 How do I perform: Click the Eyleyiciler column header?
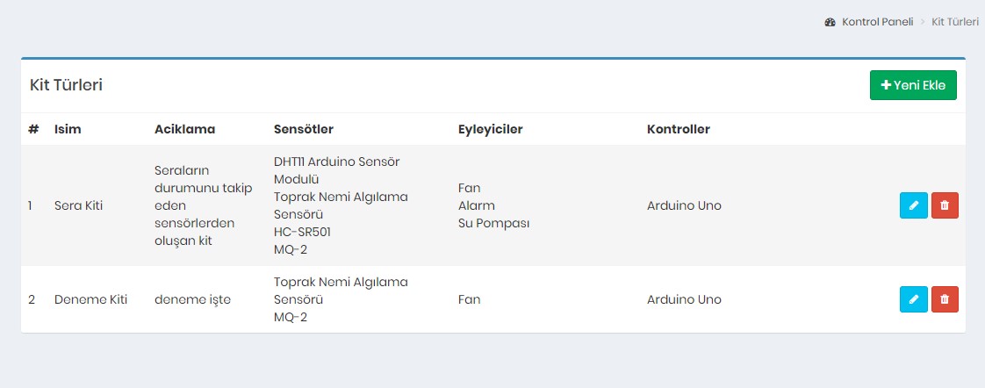pyautogui.click(x=490, y=129)
